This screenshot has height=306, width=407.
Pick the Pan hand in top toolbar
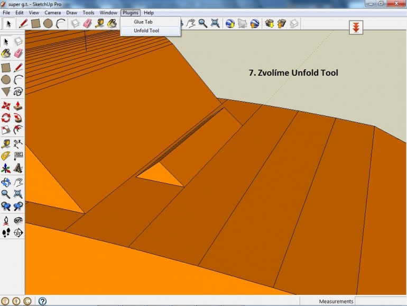tap(190, 24)
